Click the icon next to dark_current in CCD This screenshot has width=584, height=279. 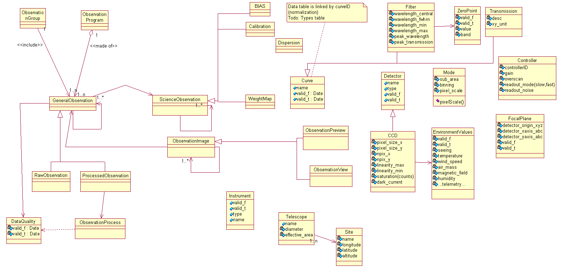click(374, 182)
